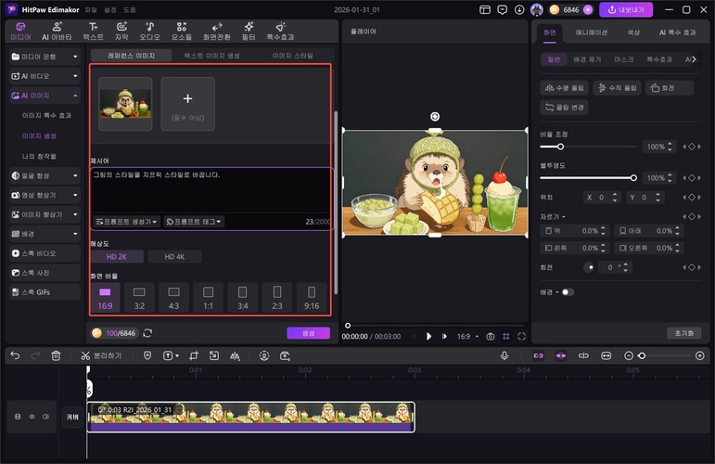Click the crop icon in timeline toolbar
Viewport: 715px width, 464px height.
194,355
